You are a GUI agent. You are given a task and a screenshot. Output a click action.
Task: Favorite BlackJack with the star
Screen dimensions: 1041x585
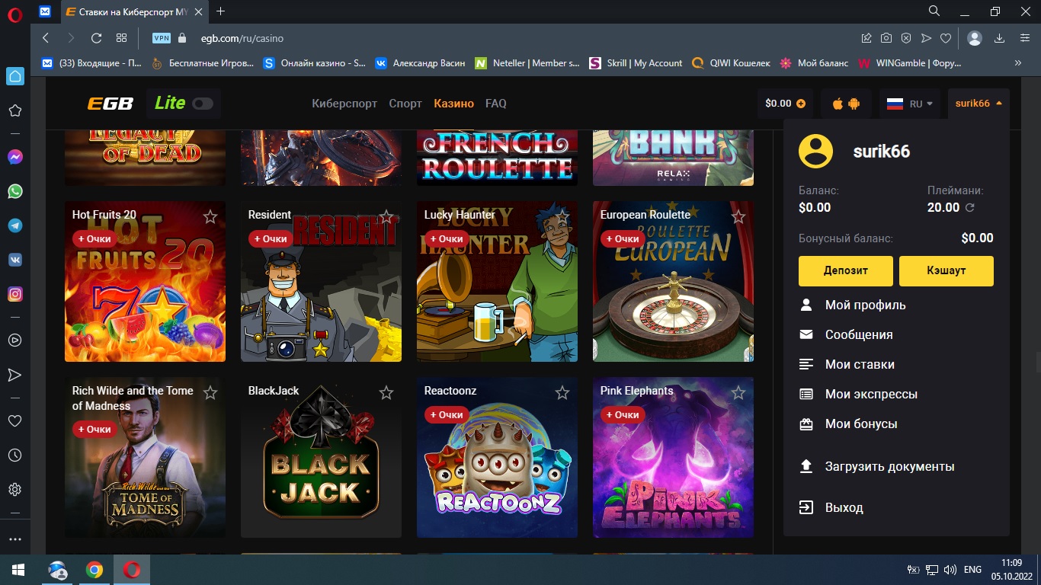386,393
